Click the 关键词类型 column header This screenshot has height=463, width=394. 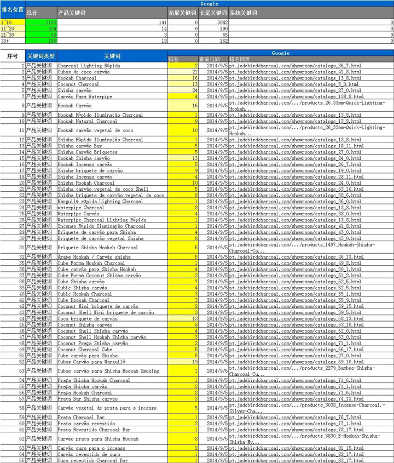point(42,56)
